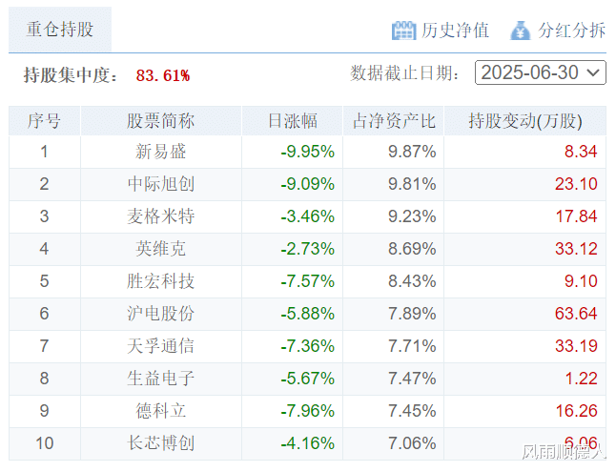The height and width of the screenshot is (472, 616).
Task: Open stock 麦格米特
Action: pos(161,216)
